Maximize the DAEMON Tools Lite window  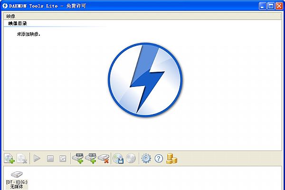click(270, 6)
